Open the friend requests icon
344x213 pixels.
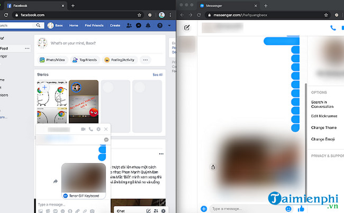[129, 25]
